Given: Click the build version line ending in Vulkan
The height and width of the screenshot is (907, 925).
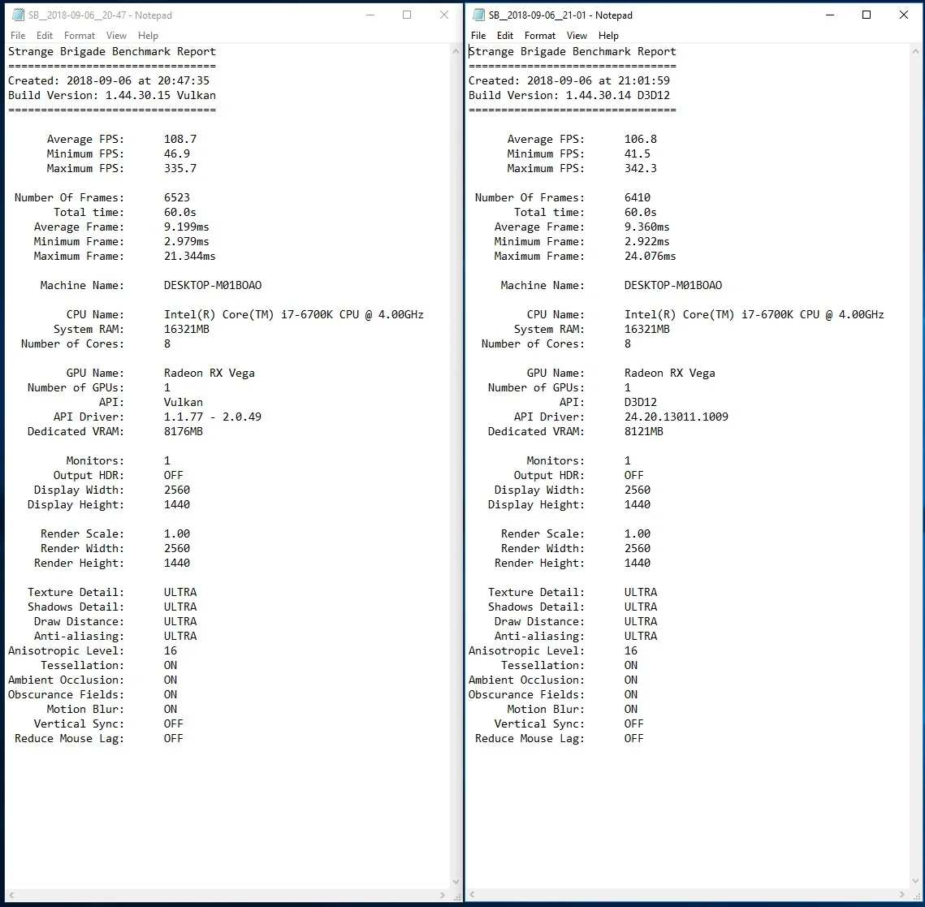Looking at the screenshot, I should click(112, 96).
